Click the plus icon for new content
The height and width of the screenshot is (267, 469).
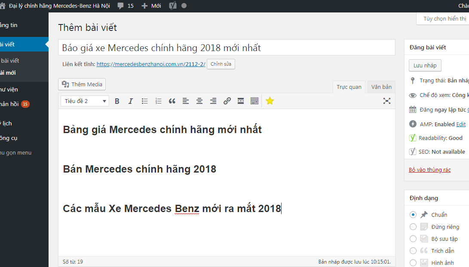click(144, 6)
